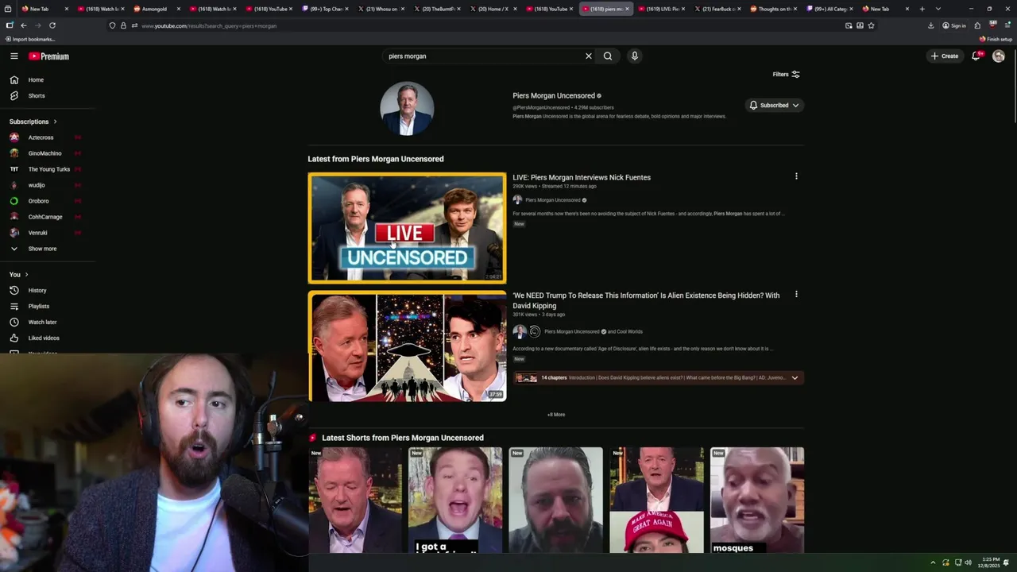The height and width of the screenshot is (572, 1017).
Task: Play the David Kipping alien video thumbnail
Action: pyautogui.click(x=407, y=346)
